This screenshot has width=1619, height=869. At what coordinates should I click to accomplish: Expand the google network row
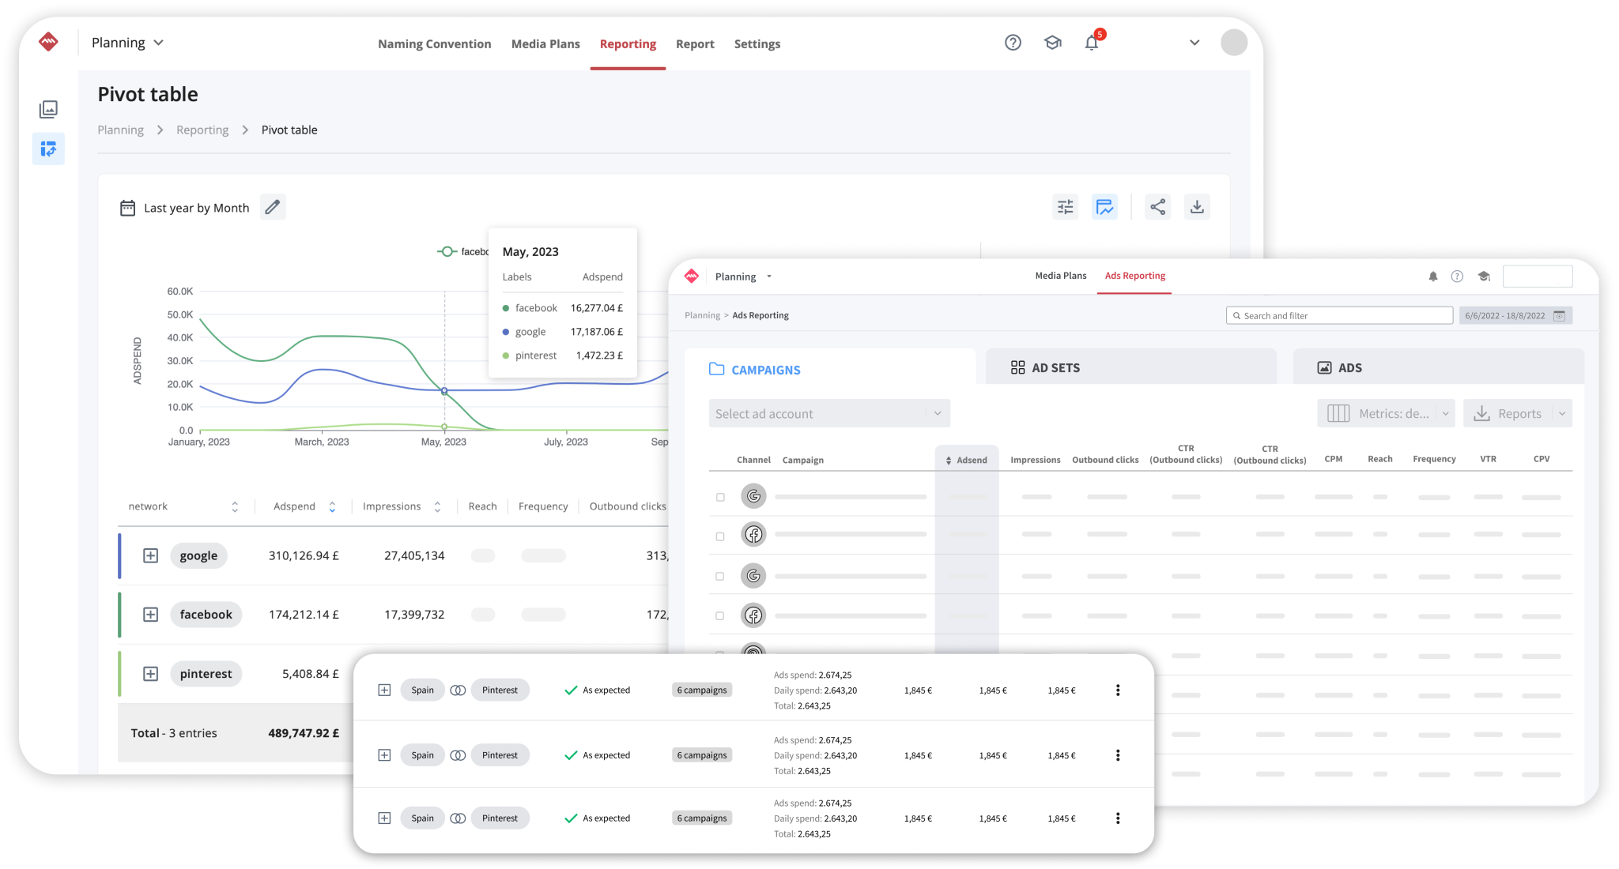(150, 555)
